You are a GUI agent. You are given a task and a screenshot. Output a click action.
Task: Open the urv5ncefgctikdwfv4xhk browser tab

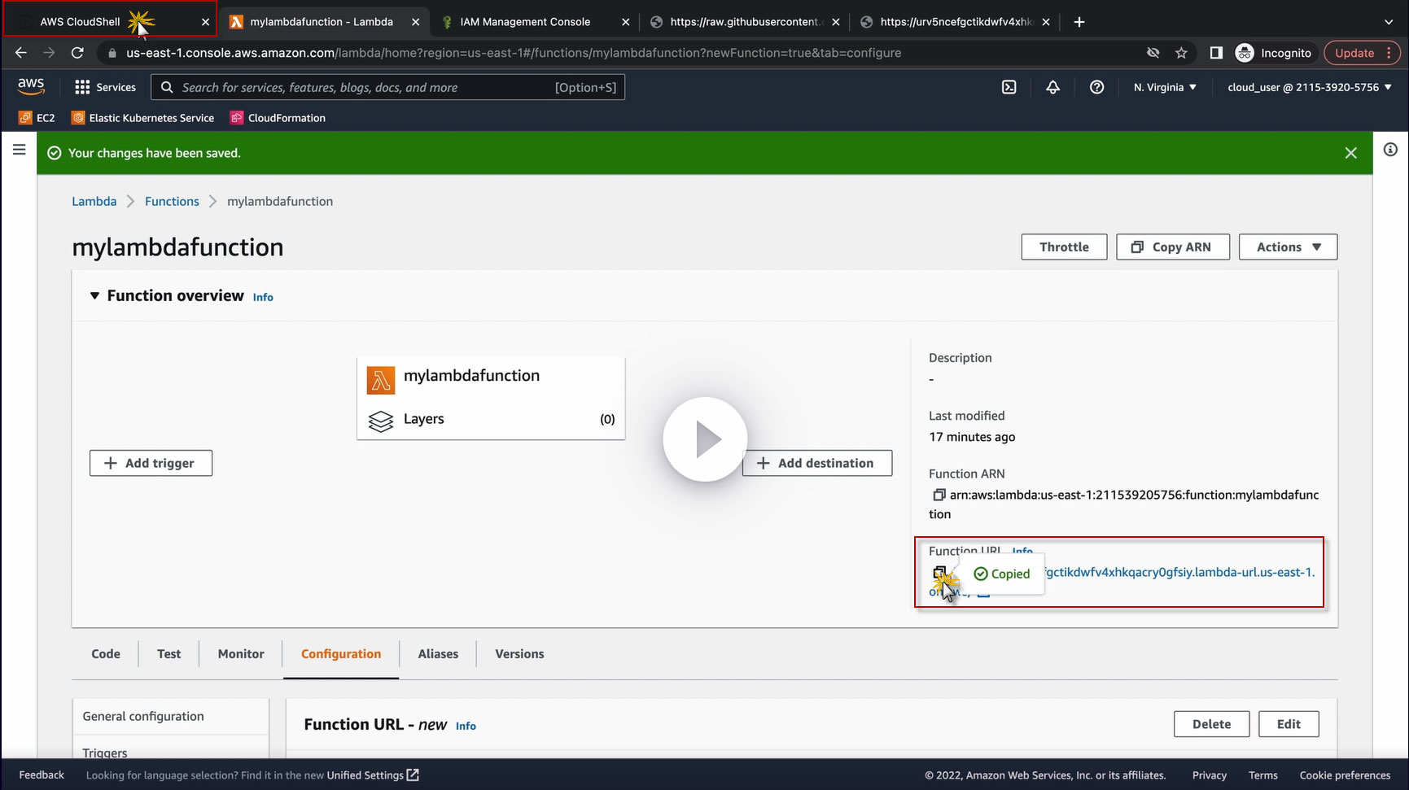tap(956, 22)
